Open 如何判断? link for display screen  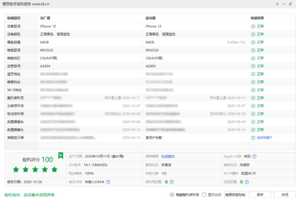[265, 138]
